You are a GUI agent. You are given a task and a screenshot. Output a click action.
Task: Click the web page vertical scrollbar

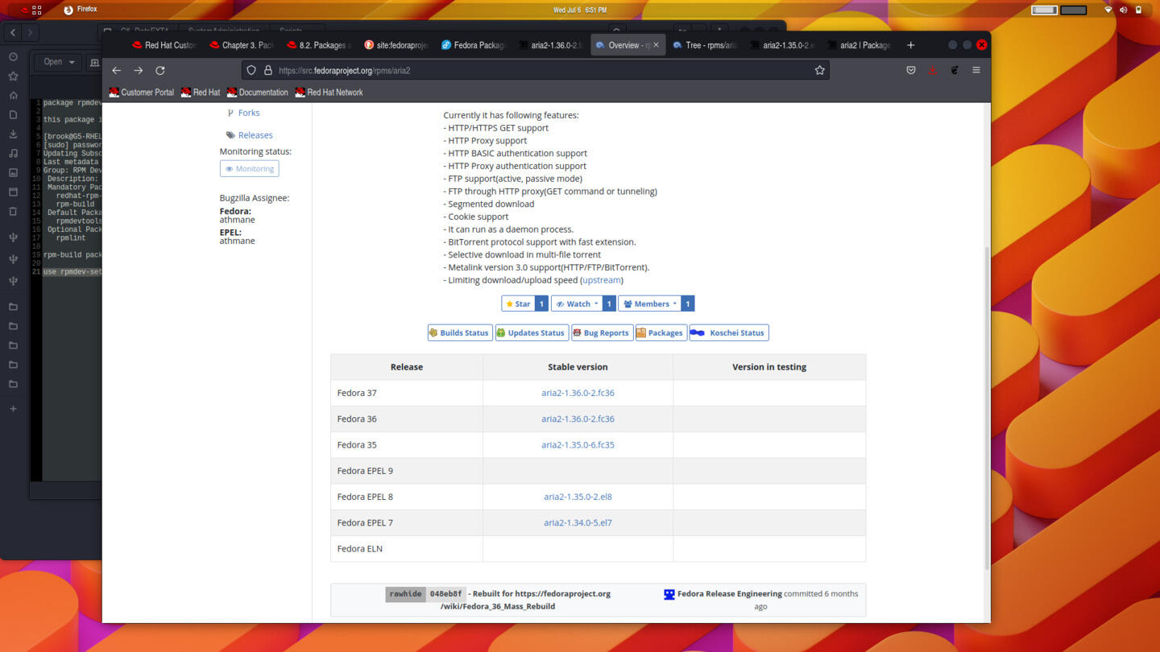pos(988,408)
